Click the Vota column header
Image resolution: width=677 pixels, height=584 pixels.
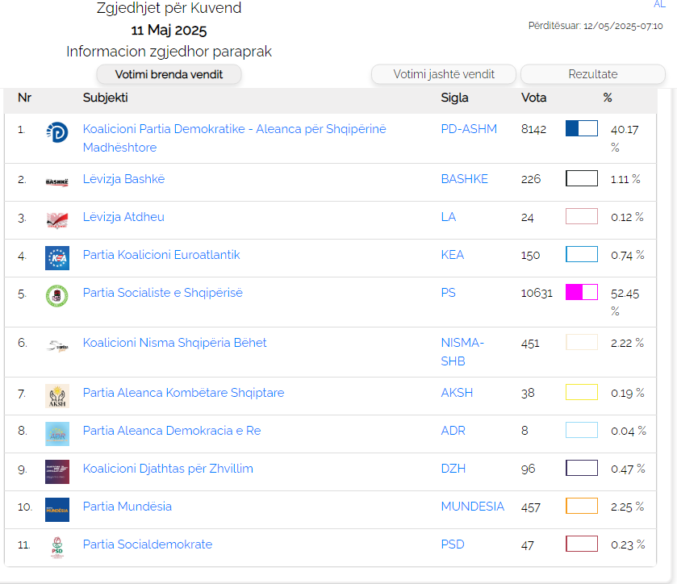click(533, 98)
